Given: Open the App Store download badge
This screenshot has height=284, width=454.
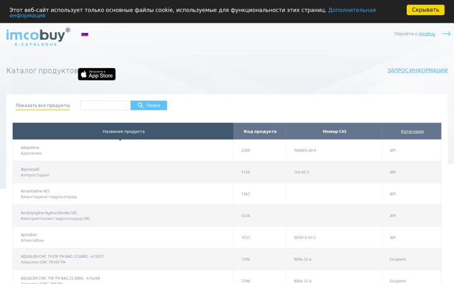Looking at the screenshot, I should pos(96,74).
